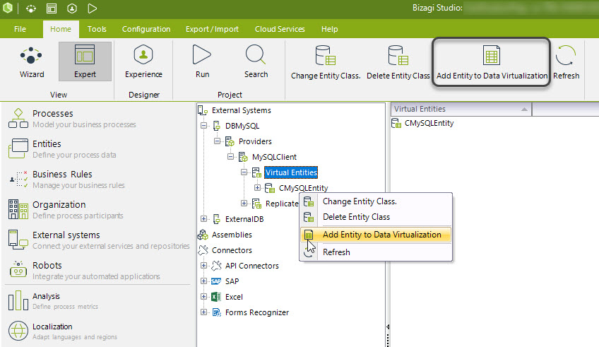Run the project from the ribbon

point(202,62)
